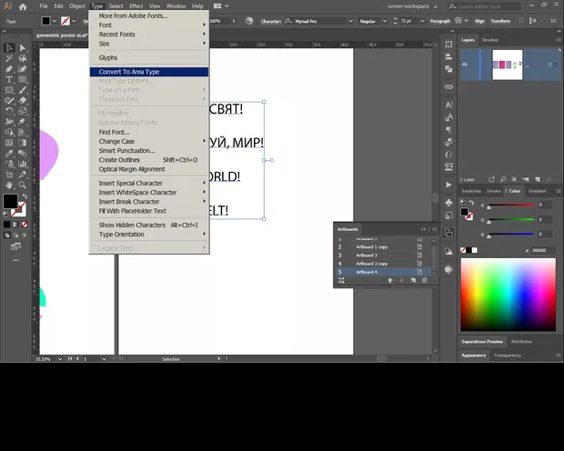Toggle visibility eye of the layer

click(x=465, y=64)
